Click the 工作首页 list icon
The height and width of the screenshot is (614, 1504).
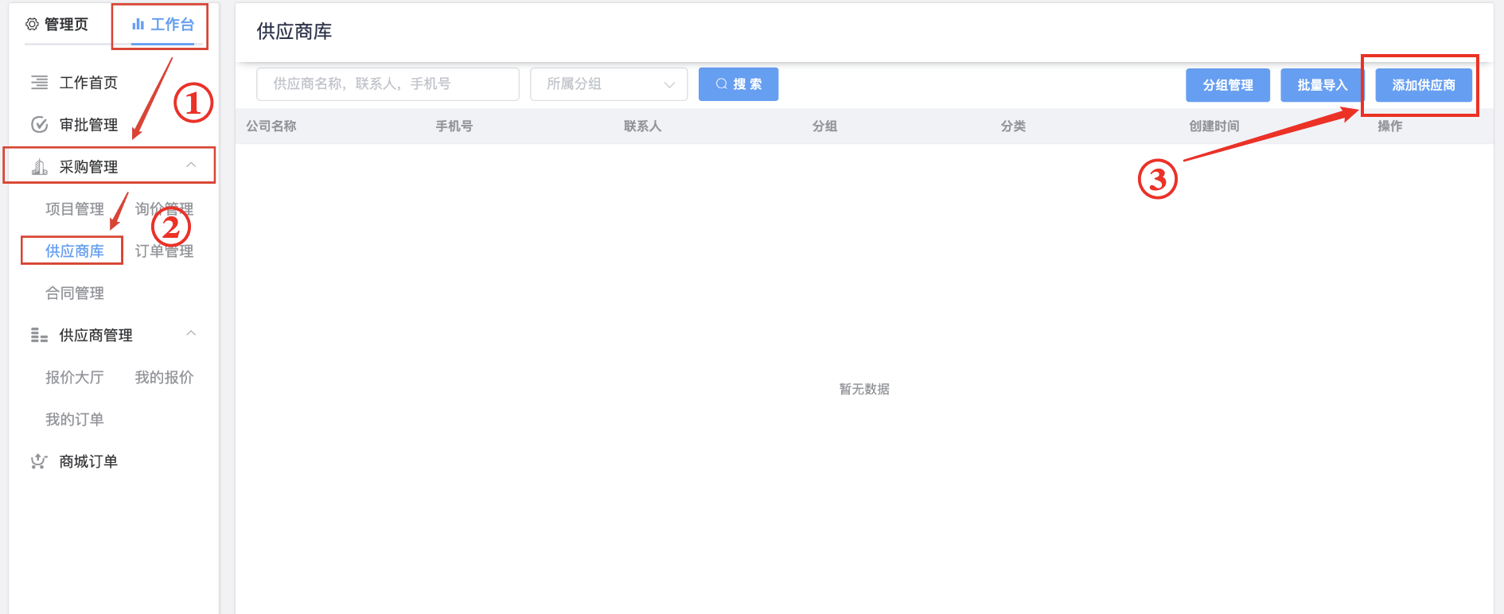coord(39,83)
